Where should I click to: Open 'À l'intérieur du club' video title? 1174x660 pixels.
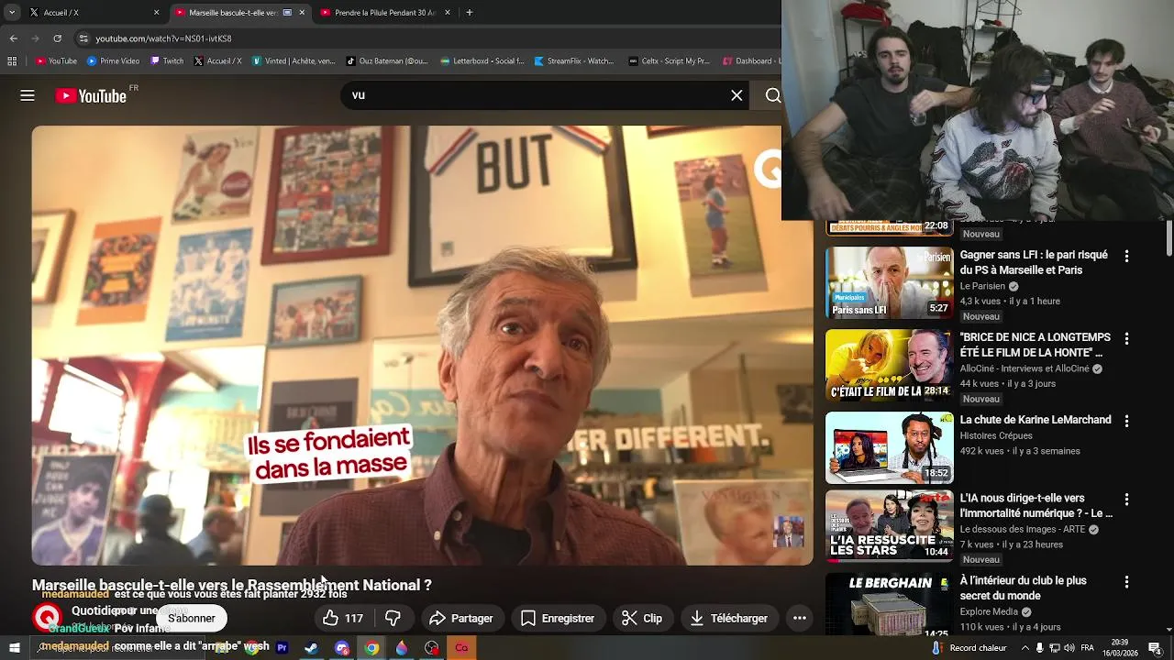coord(1024,588)
